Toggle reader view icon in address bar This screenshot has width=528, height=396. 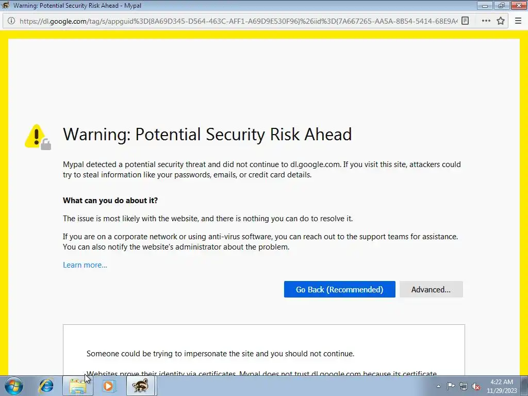click(x=465, y=21)
